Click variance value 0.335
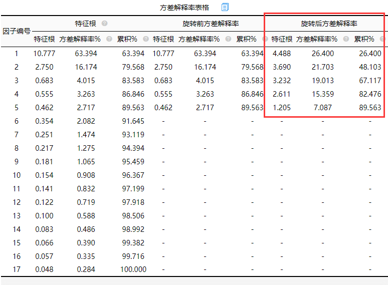Viewport: 388px width, 285px height. coord(86,256)
